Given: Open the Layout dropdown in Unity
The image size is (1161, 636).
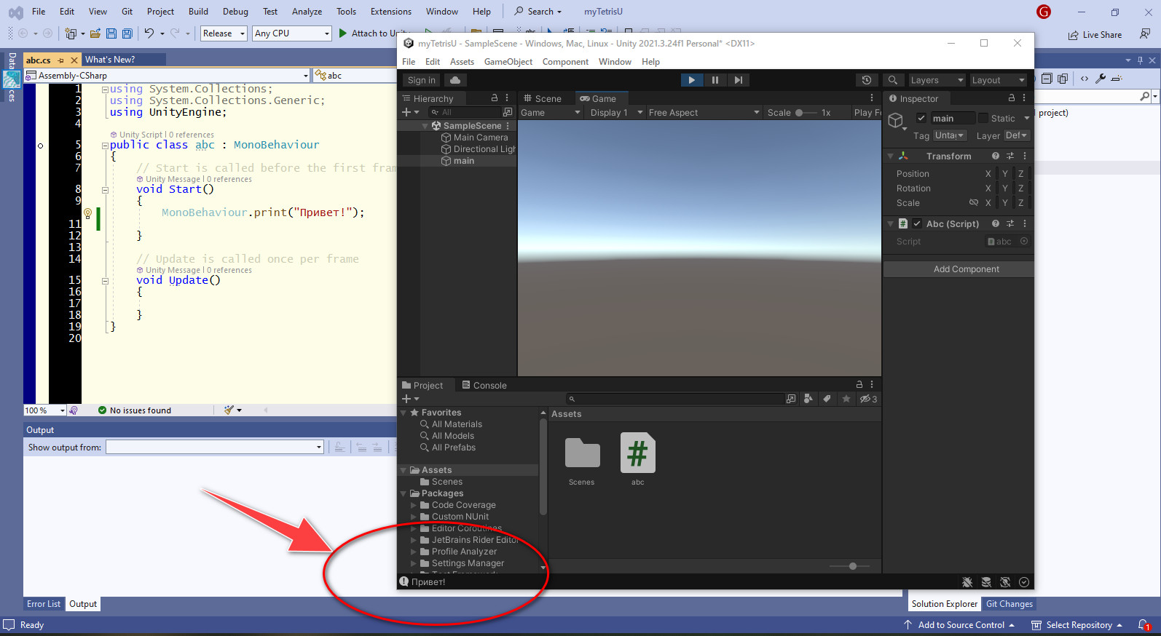Looking at the screenshot, I should [x=997, y=80].
